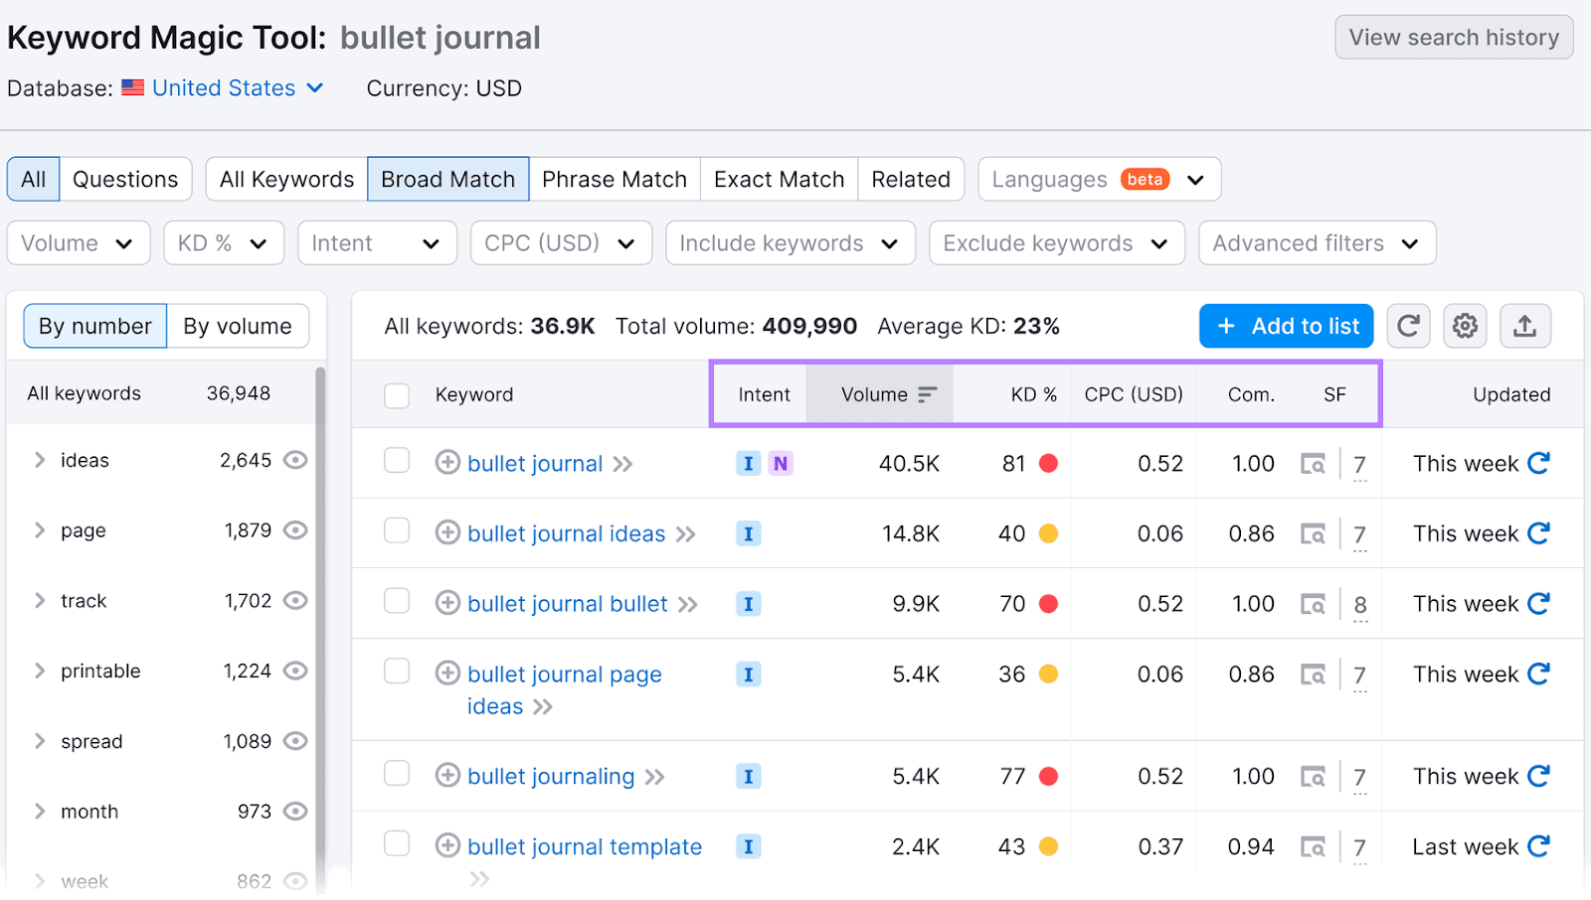
Task: Check the bullet journal template row checkbox
Action: point(396,843)
